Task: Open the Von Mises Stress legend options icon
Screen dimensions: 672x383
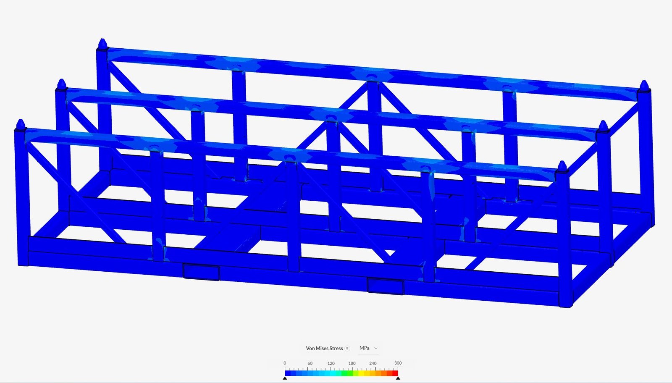Action: [x=347, y=348]
